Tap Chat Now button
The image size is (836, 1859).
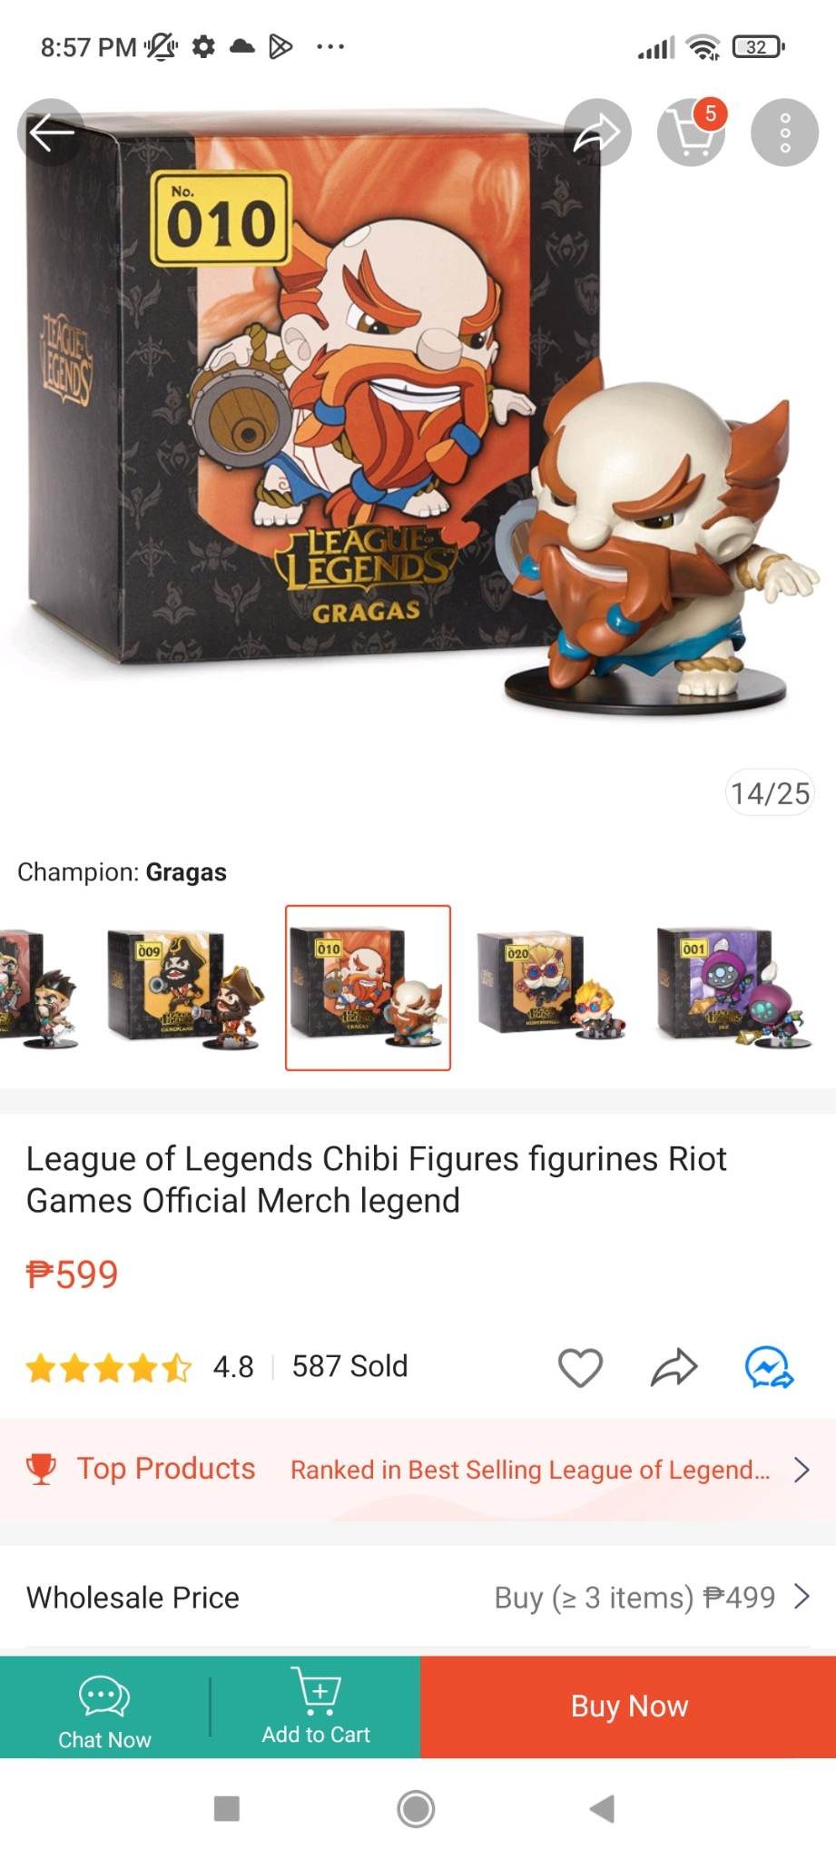pyautogui.click(x=104, y=1707)
